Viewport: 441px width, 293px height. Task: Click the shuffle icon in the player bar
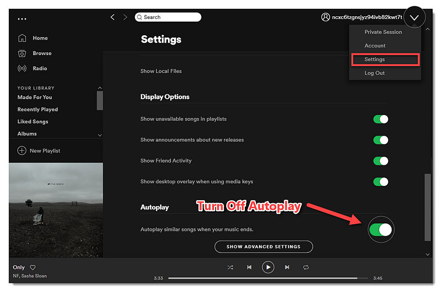pos(230,267)
